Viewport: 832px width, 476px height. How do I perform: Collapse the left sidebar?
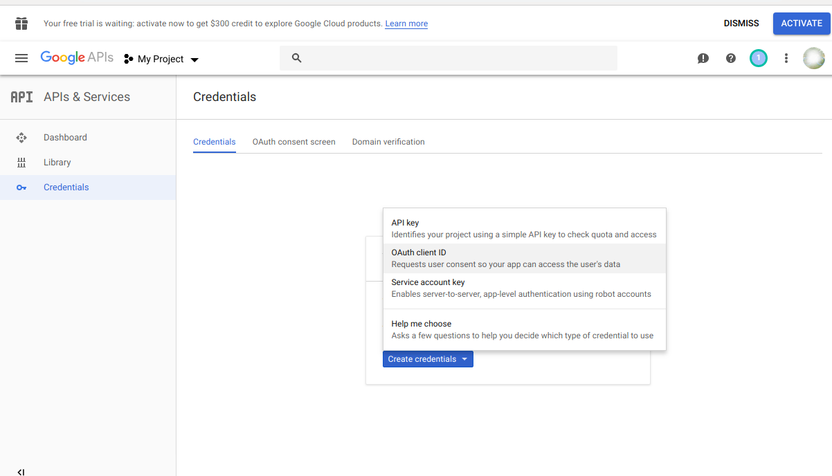(21, 470)
